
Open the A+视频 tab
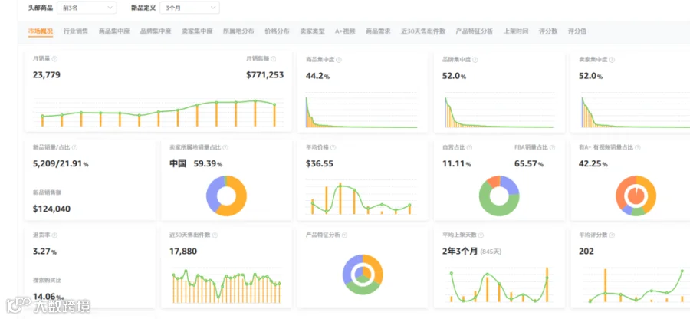[x=345, y=31]
